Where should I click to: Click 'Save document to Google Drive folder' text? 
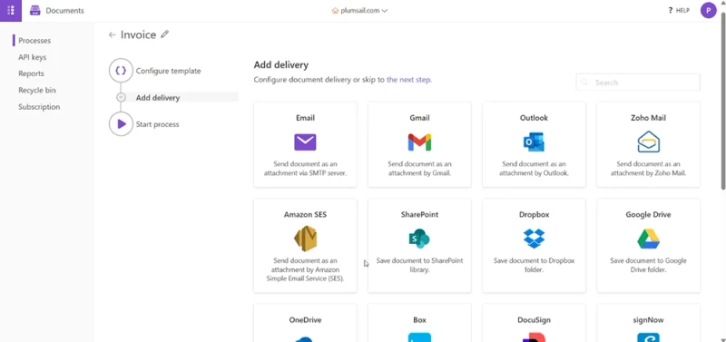pos(648,265)
